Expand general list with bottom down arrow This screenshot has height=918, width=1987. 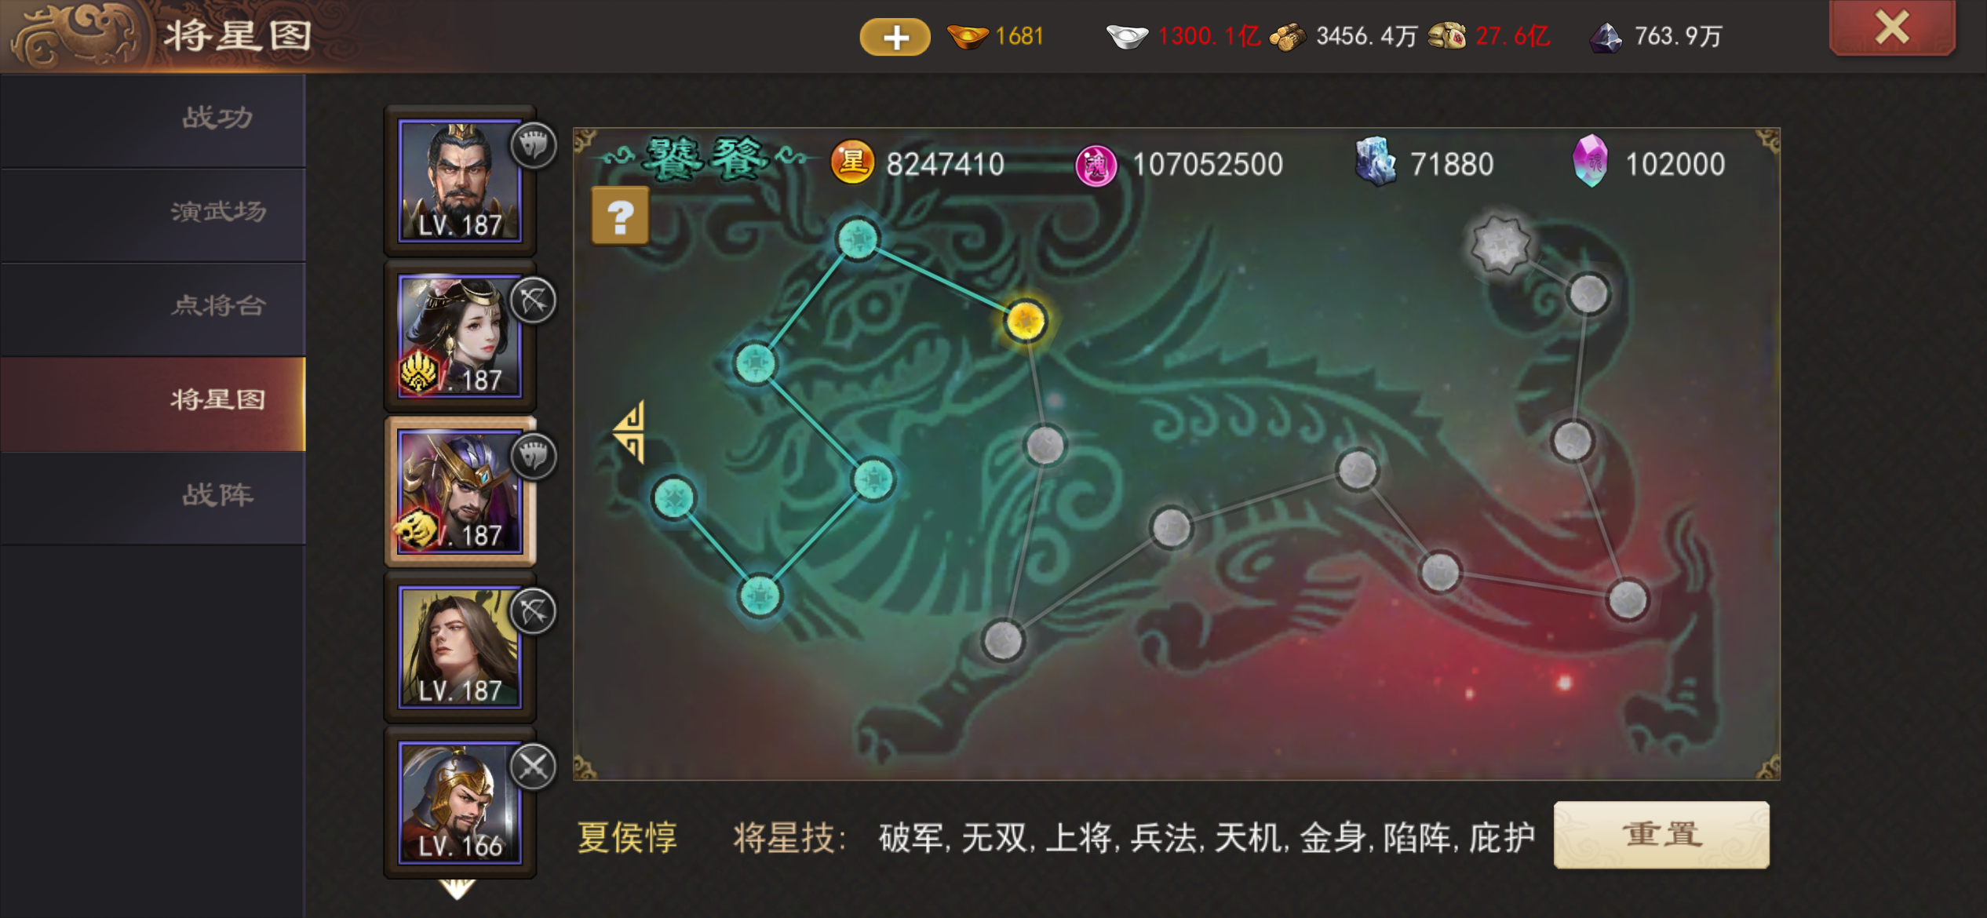click(458, 889)
